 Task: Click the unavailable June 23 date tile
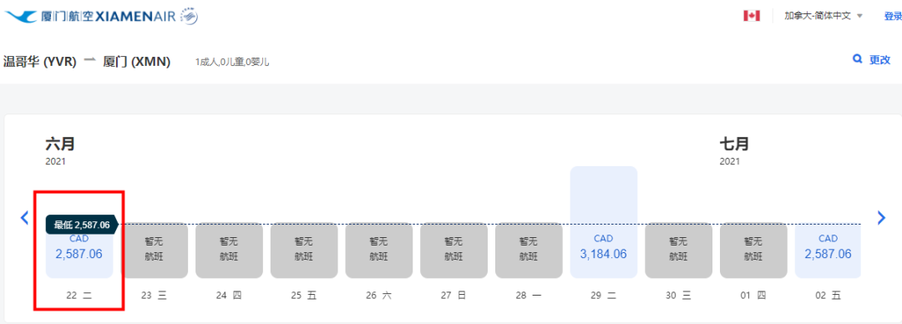point(155,251)
